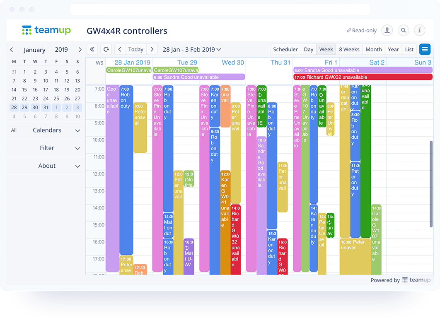Screen dimensions: 440x318
Task: Advance mini calendar to February with right arrow
Action: click(x=80, y=50)
